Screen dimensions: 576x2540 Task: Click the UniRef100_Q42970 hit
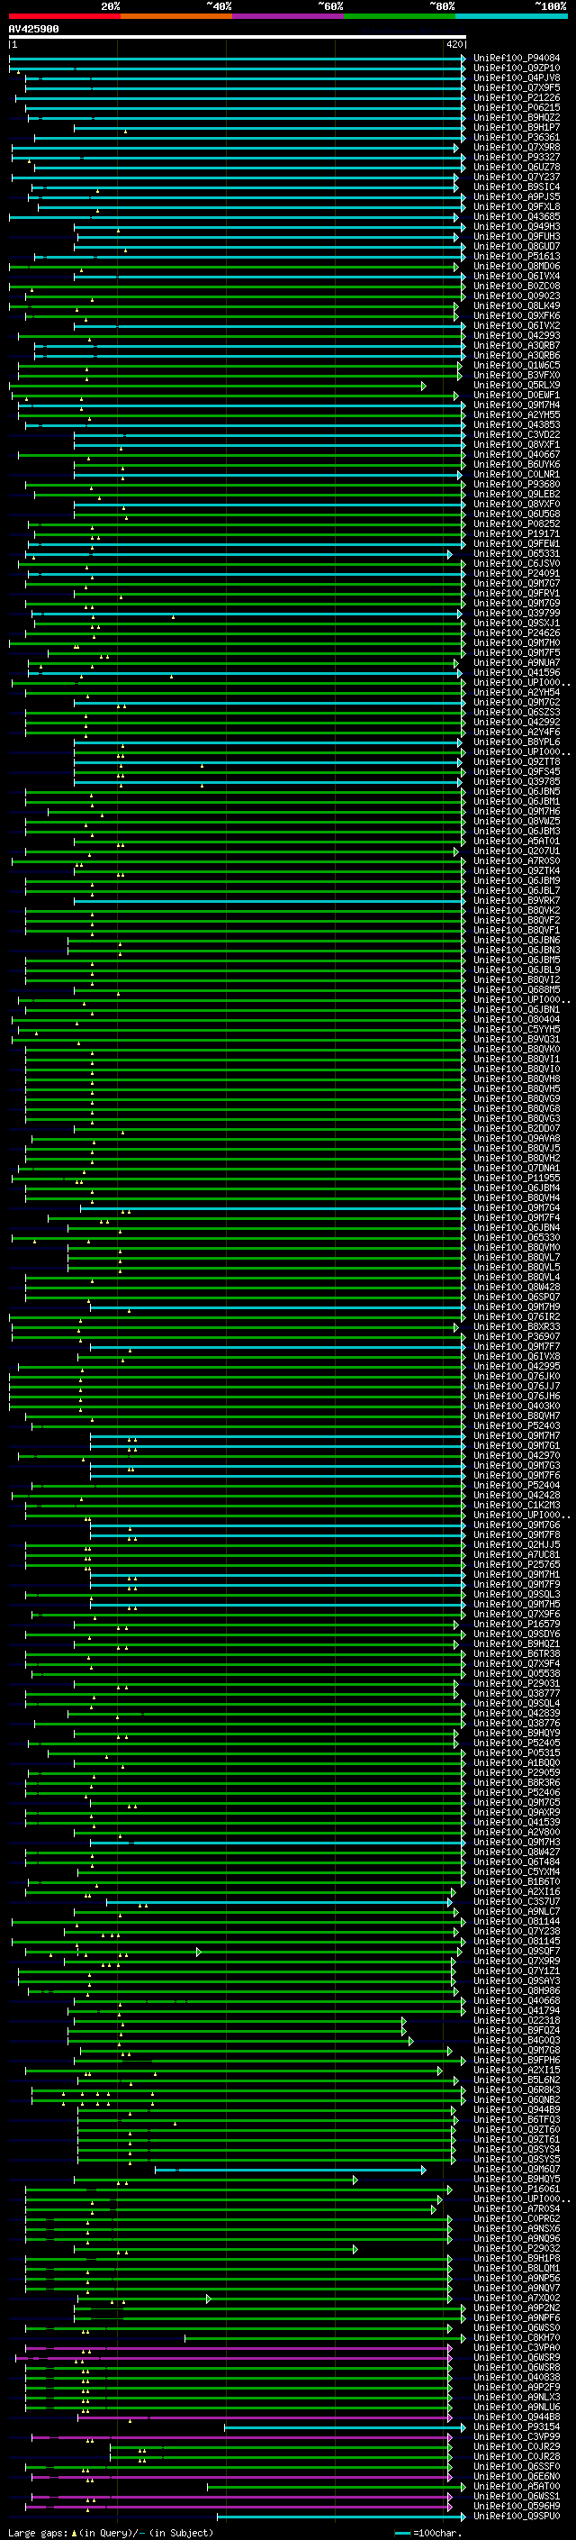(516, 1455)
